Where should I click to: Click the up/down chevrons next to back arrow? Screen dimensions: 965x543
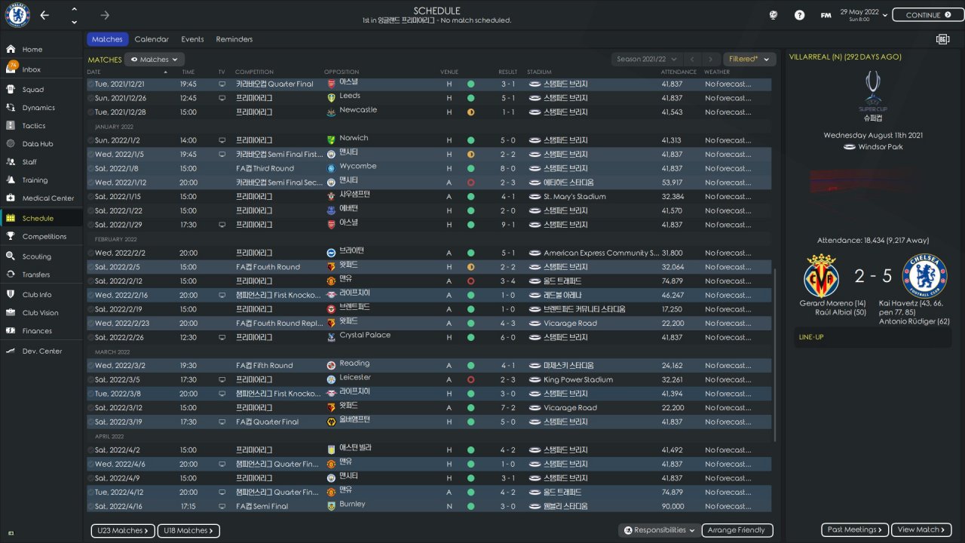click(x=74, y=15)
